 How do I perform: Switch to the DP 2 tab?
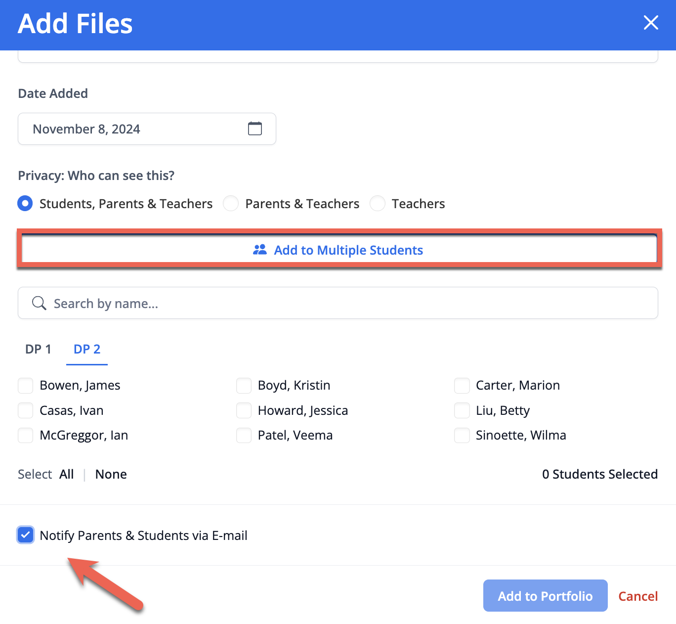(87, 349)
